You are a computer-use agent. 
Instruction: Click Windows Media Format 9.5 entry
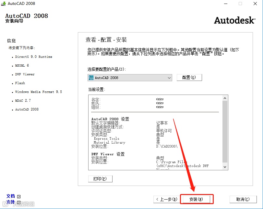(x=38, y=92)
